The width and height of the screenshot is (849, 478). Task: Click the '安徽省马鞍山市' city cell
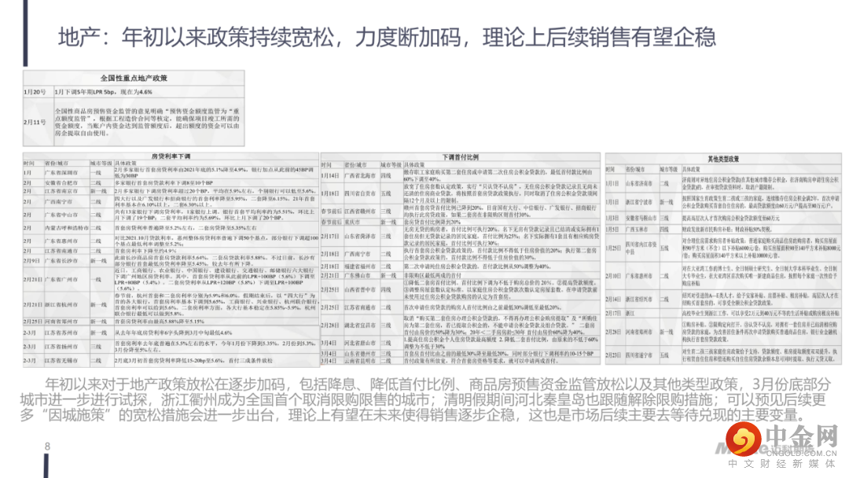point(641,218)
